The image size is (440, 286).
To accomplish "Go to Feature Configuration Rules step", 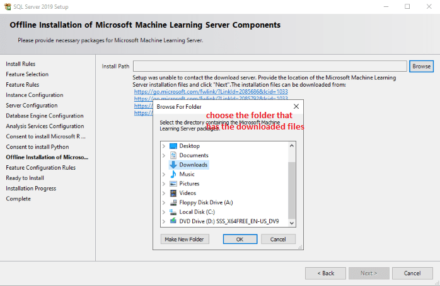I will coord(41,168).
